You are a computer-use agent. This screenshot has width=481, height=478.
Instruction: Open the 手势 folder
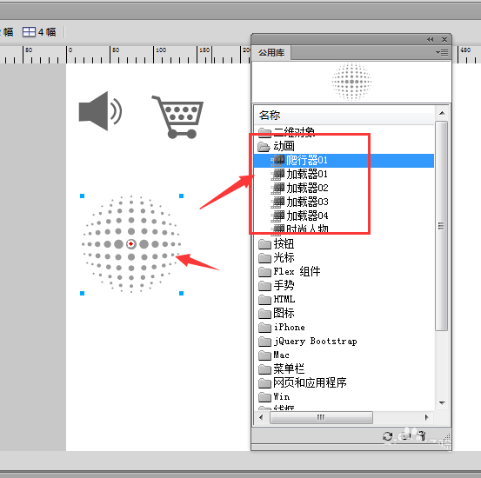click(276, 286)
